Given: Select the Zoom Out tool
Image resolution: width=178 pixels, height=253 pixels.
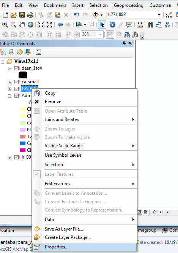Looking at the screenshot, I should tap(13, 25).
